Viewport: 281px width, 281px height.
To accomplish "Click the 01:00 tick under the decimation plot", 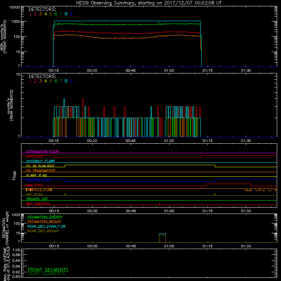I will 169,246.
